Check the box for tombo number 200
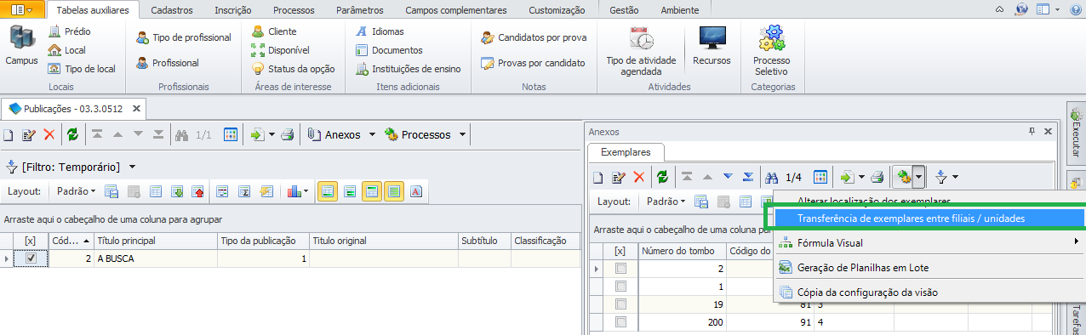This screenshot has width=1086, height=335. [620, 322]
